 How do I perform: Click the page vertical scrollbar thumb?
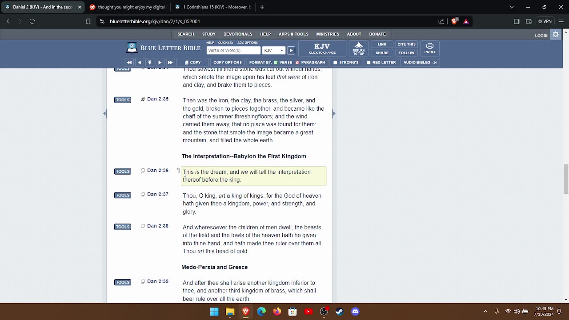566,179
